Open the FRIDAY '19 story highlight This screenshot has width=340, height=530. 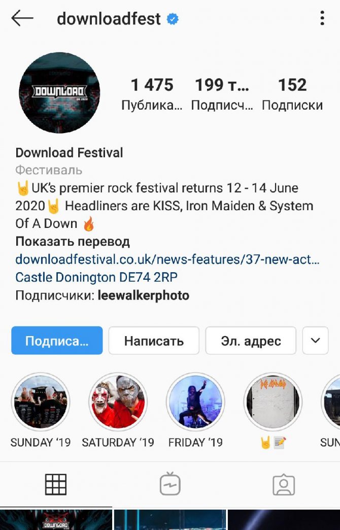195,402
